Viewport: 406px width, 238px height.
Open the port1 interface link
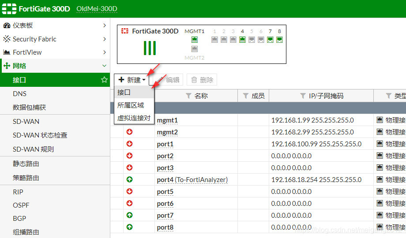click(165, 144)
